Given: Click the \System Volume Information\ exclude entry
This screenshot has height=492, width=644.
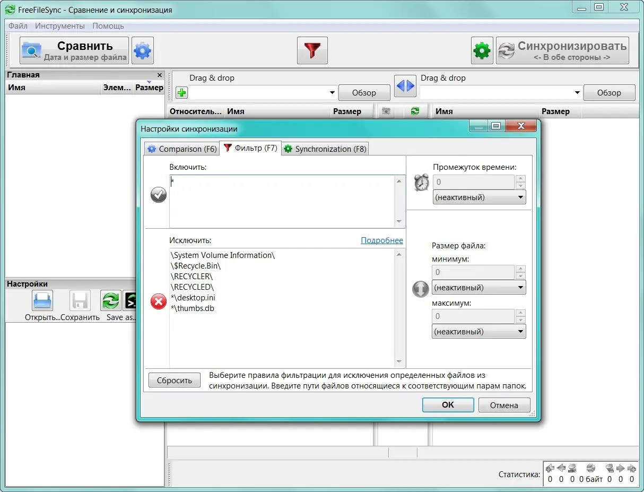Looking at the screenshot, I should [223, 255].
